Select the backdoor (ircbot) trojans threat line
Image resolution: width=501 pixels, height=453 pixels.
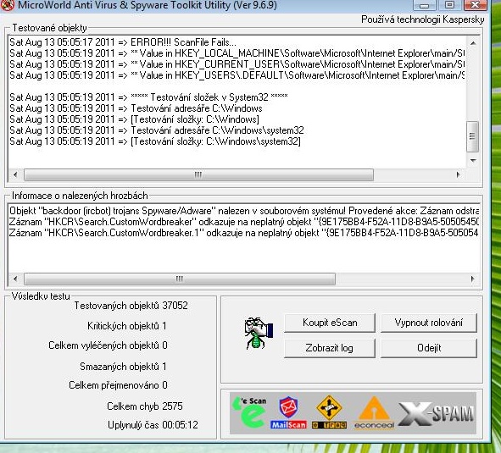pyautogui.click(x=244, y=211)
